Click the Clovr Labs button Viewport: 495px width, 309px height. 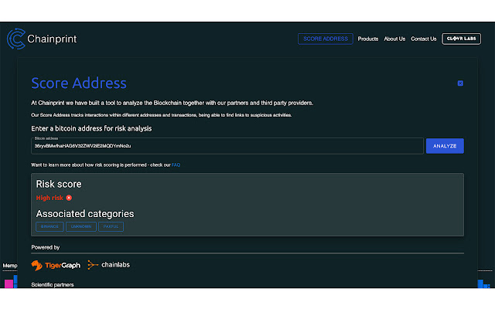pos(461,39)
